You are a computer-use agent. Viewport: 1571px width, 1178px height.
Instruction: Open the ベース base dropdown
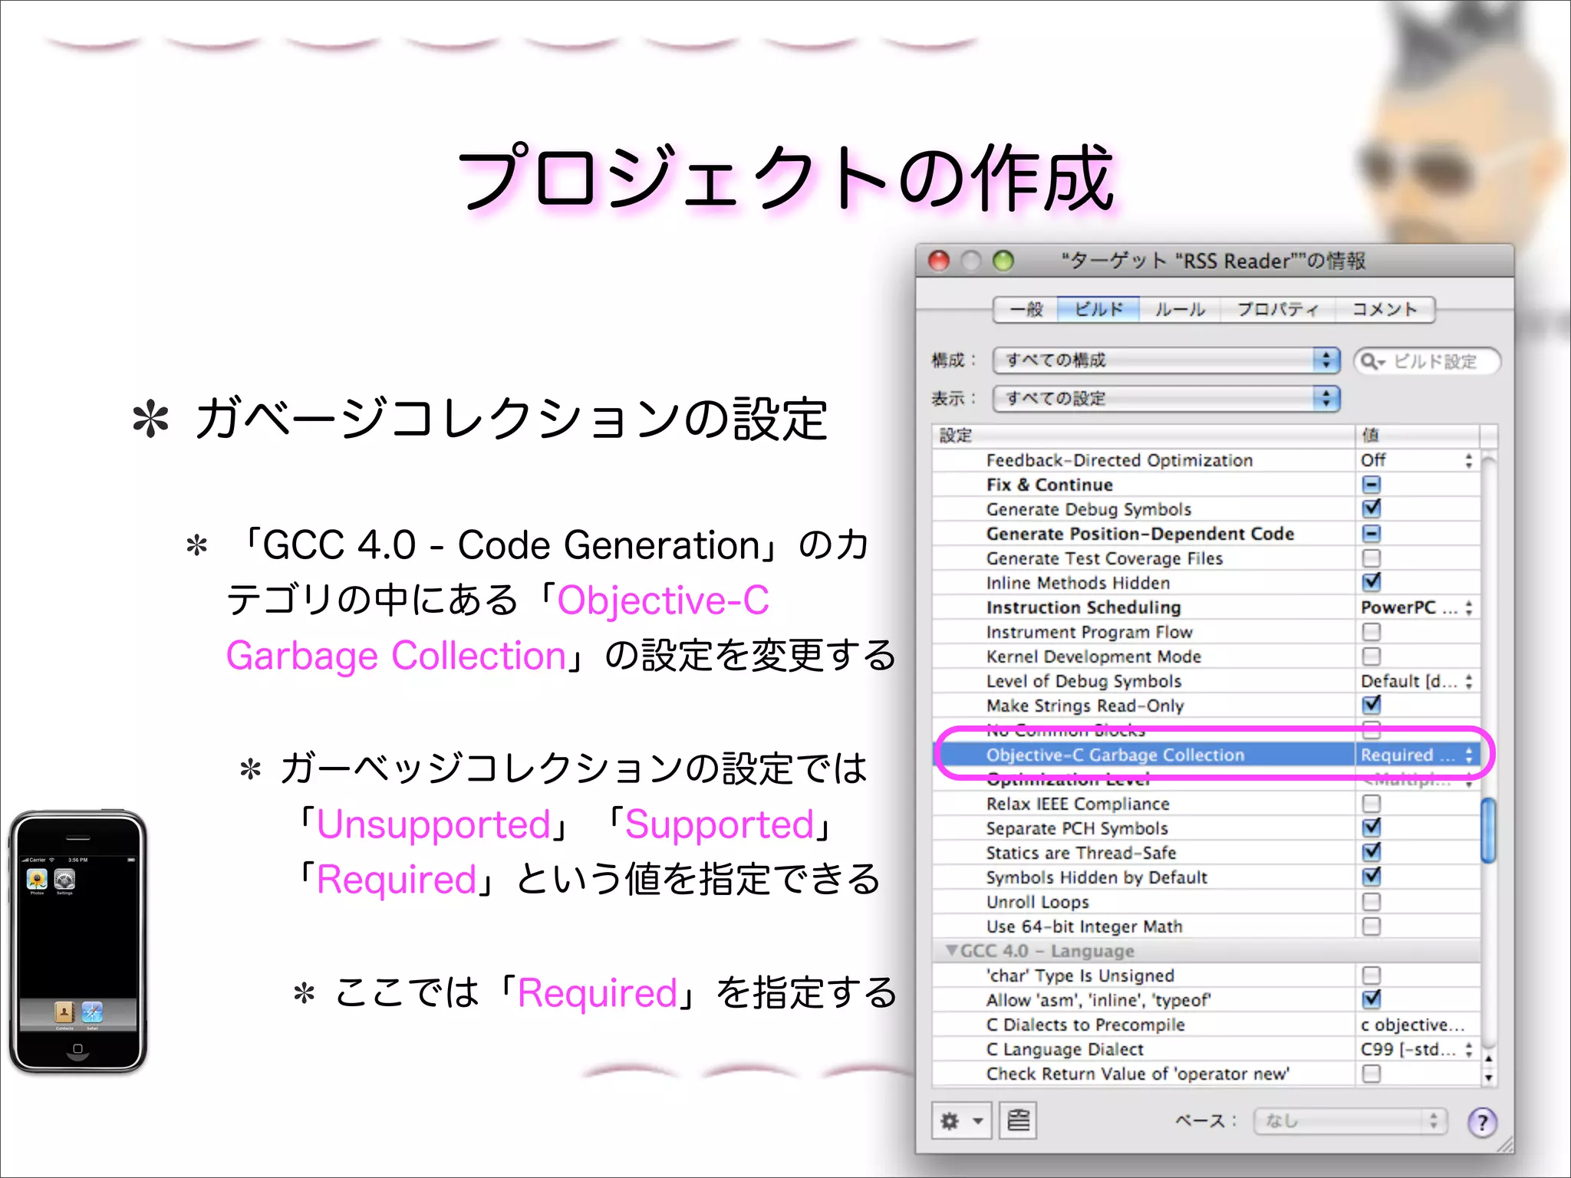(1350, 1121)
